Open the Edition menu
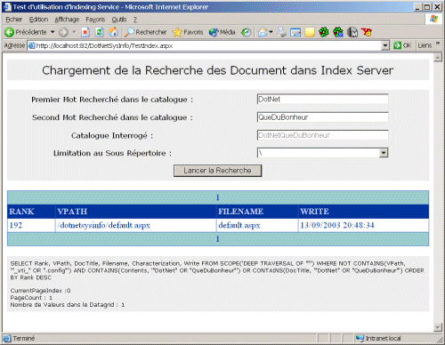This screenshot has height=345, width=445. [38, 20]
